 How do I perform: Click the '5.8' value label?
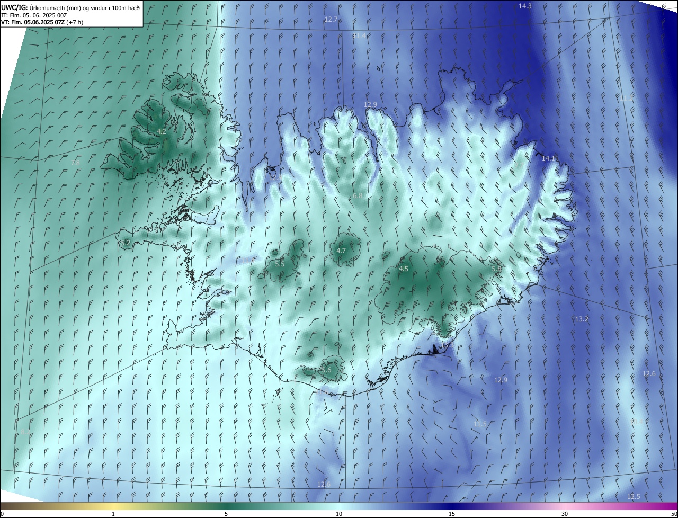pos(496,269)
